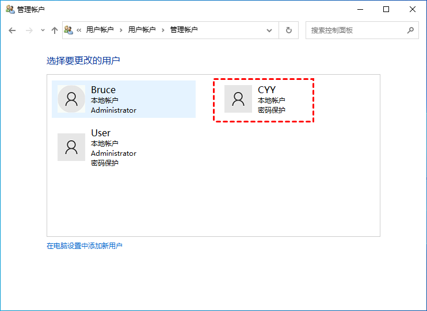Click the window title bar icon
Viewport: 427px width, 311px height.
click(x=10, y=9)
